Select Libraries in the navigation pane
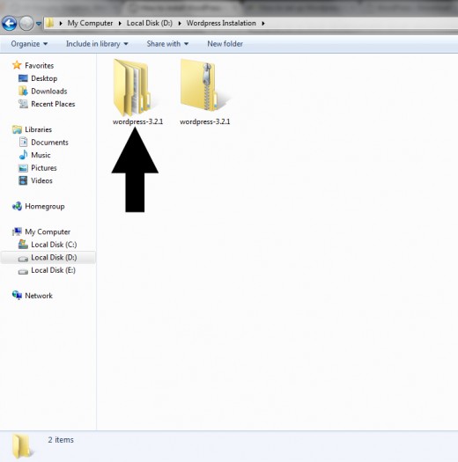Viewport: 458px width, 462px height. [x=39, y=129]
